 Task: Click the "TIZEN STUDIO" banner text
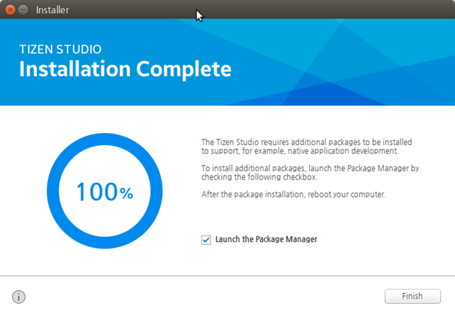[x=60, y=50]
